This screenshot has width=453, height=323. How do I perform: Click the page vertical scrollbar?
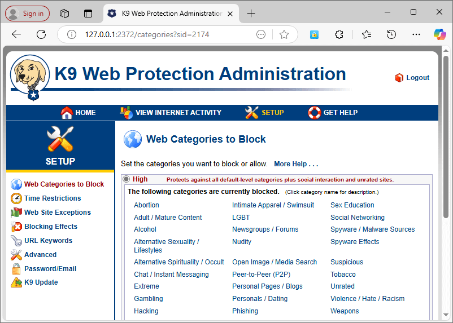pyautogui.click(x=446, y=169)
